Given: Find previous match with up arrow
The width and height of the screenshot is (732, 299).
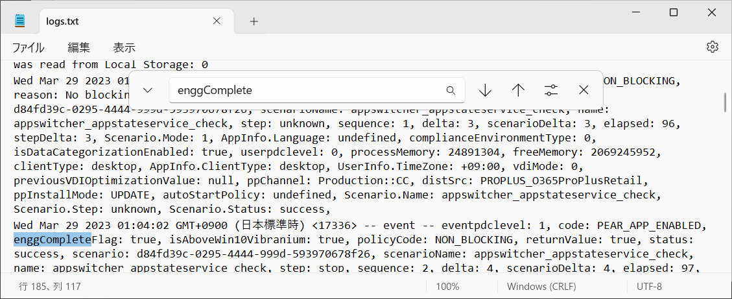Looking at the screenshot, I should [x=518, y=90].
